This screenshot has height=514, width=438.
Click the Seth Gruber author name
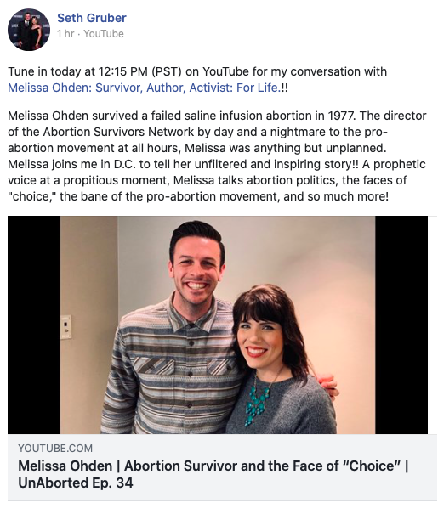pyautogui.click(x=92, y=18)
